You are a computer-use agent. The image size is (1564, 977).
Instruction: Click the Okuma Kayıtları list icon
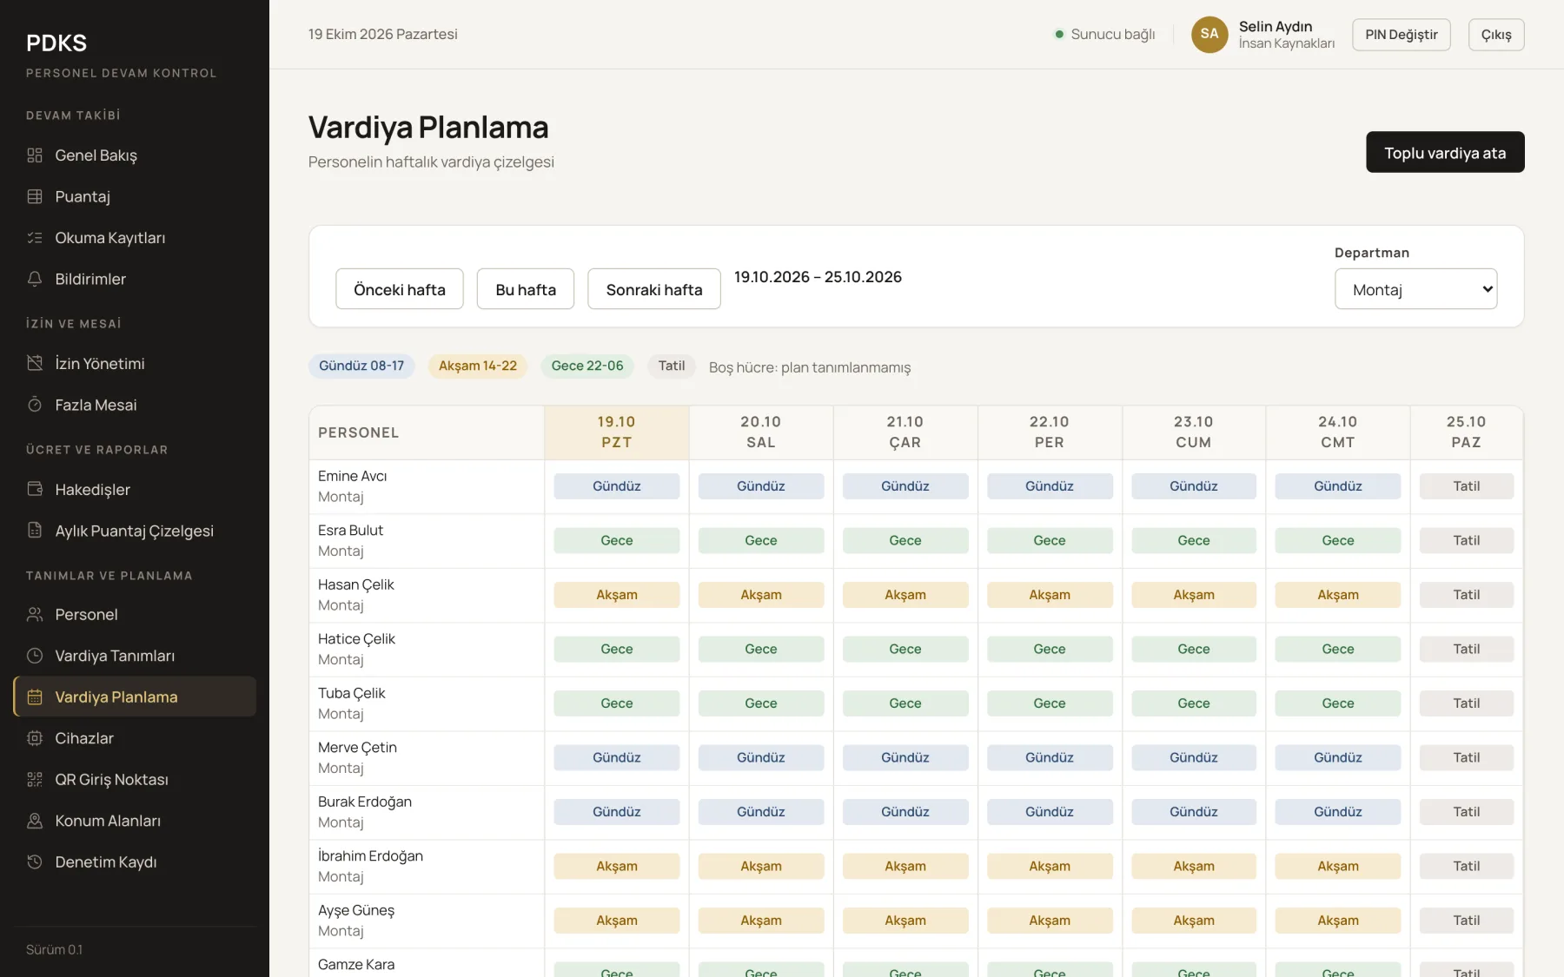(x=35, y=238)
